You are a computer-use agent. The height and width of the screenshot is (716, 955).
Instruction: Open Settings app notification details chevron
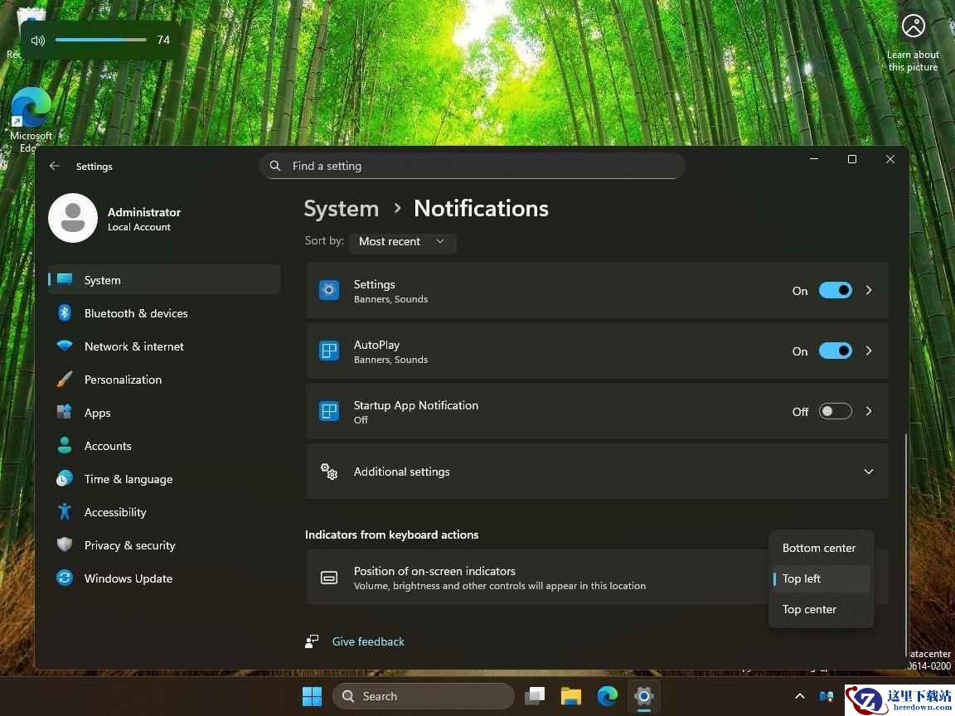coord(869,290)
